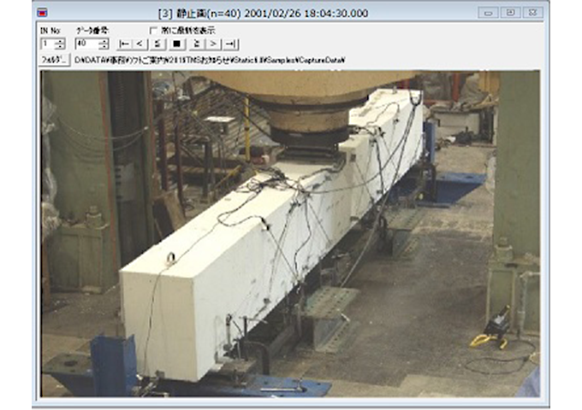Stop playback with the square button
582x410 pixels.
click(x=178, y=43)
